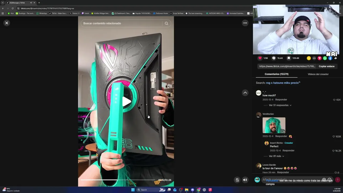
Task: Open the Windows Start menu
Action: click(133, 190)
